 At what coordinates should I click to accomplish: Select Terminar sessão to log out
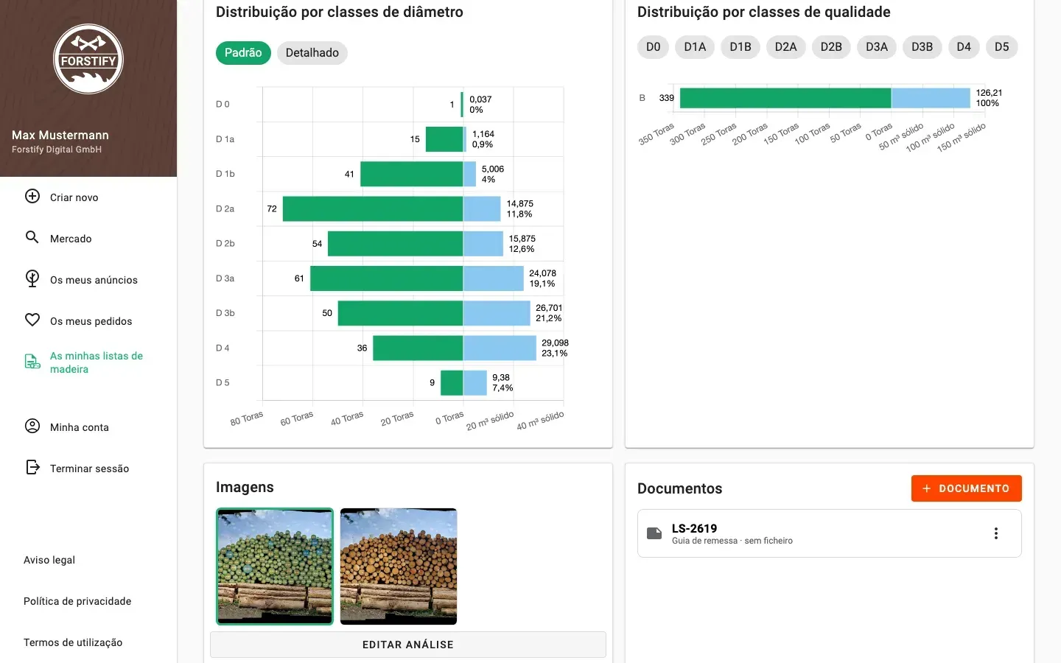[88, 469]
